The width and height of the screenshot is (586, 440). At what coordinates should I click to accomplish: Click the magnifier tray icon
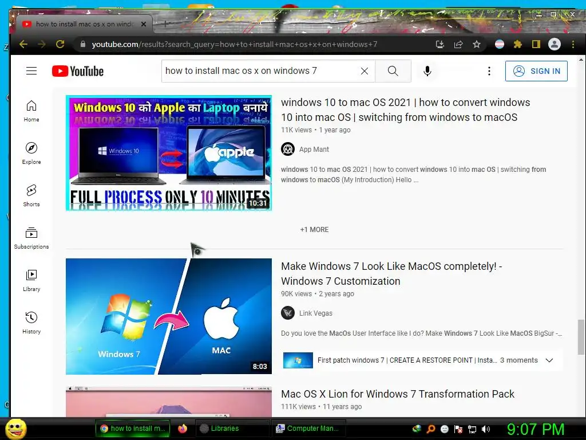click(x=430, y=429)
